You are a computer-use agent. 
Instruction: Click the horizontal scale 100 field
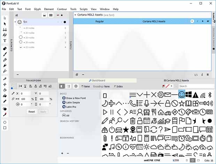pyautogui.click(x=25, y=99)
